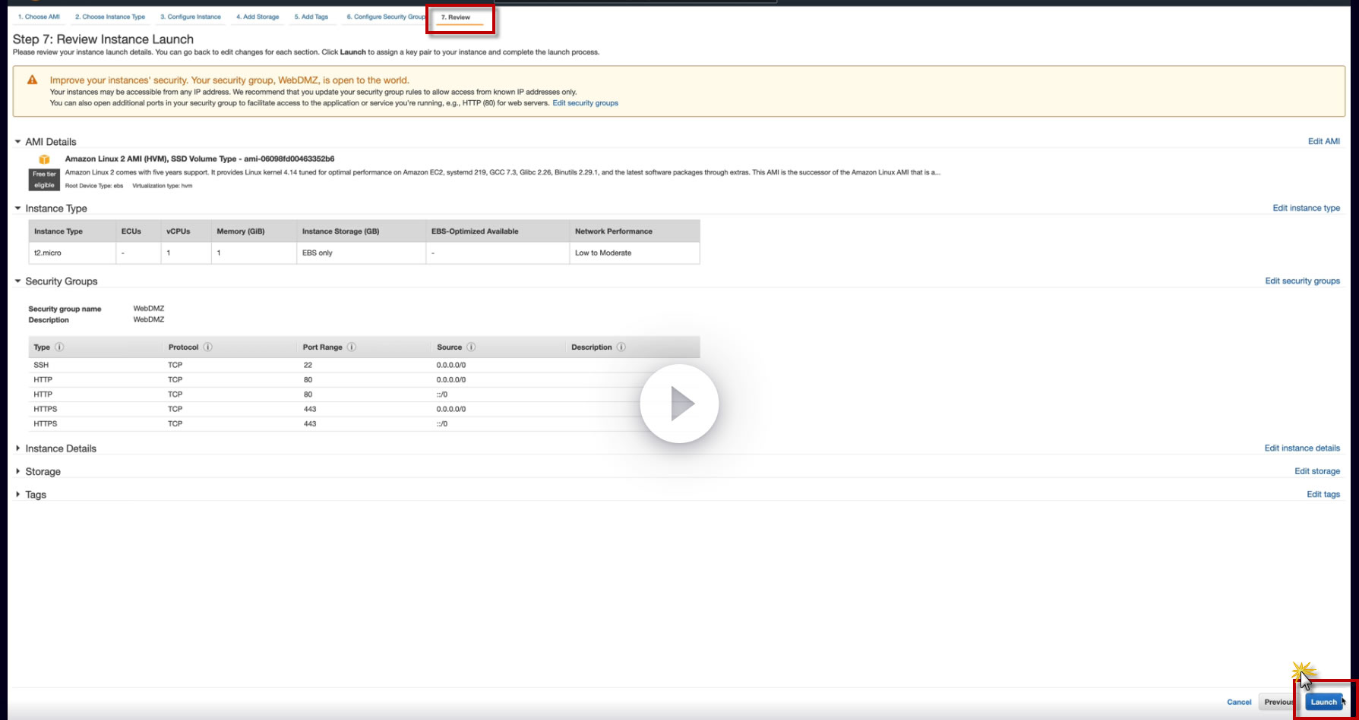
Task: Click the info icon next to Description column
Action: pos(621,347)
